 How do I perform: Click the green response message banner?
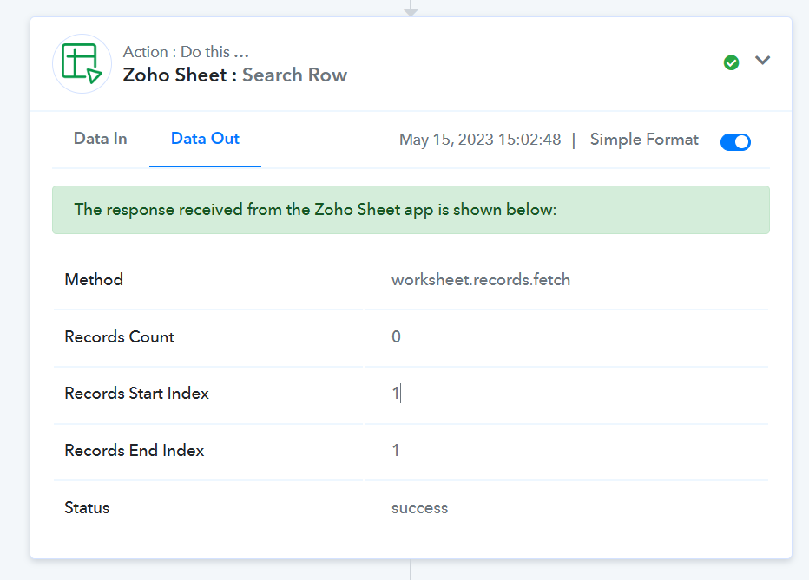(x=411, y=210)
